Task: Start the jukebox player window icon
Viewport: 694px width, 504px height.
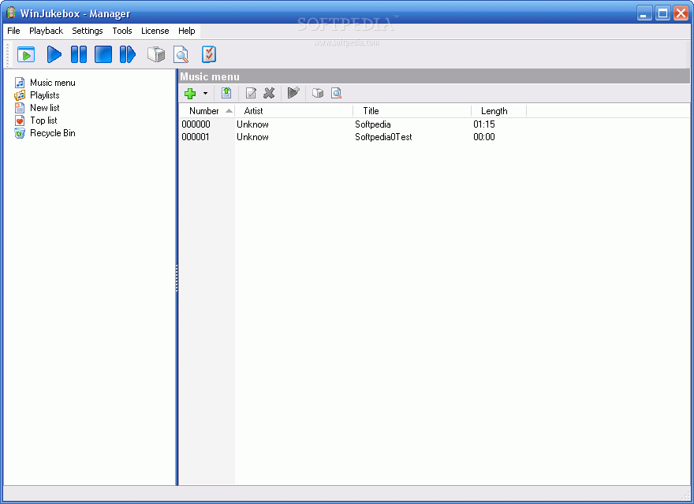Action: click(x=26, y=55)
